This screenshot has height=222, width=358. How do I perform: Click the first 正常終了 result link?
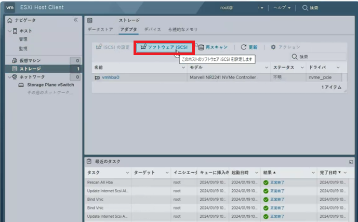[277, 183]
